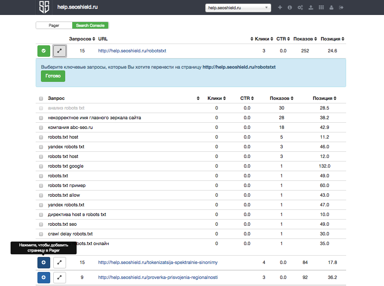Sort pages by Показов in top table
Screen dimensions: 384x286
click(x=315, y=39)
